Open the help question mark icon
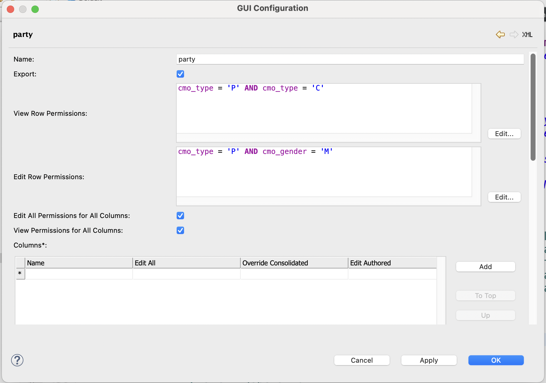546x383 pixels. [x=17, y=360]
